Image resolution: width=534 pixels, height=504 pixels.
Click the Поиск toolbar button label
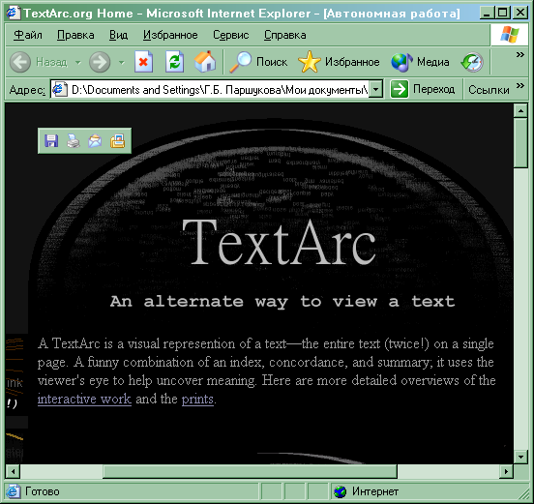click(272, 62)
